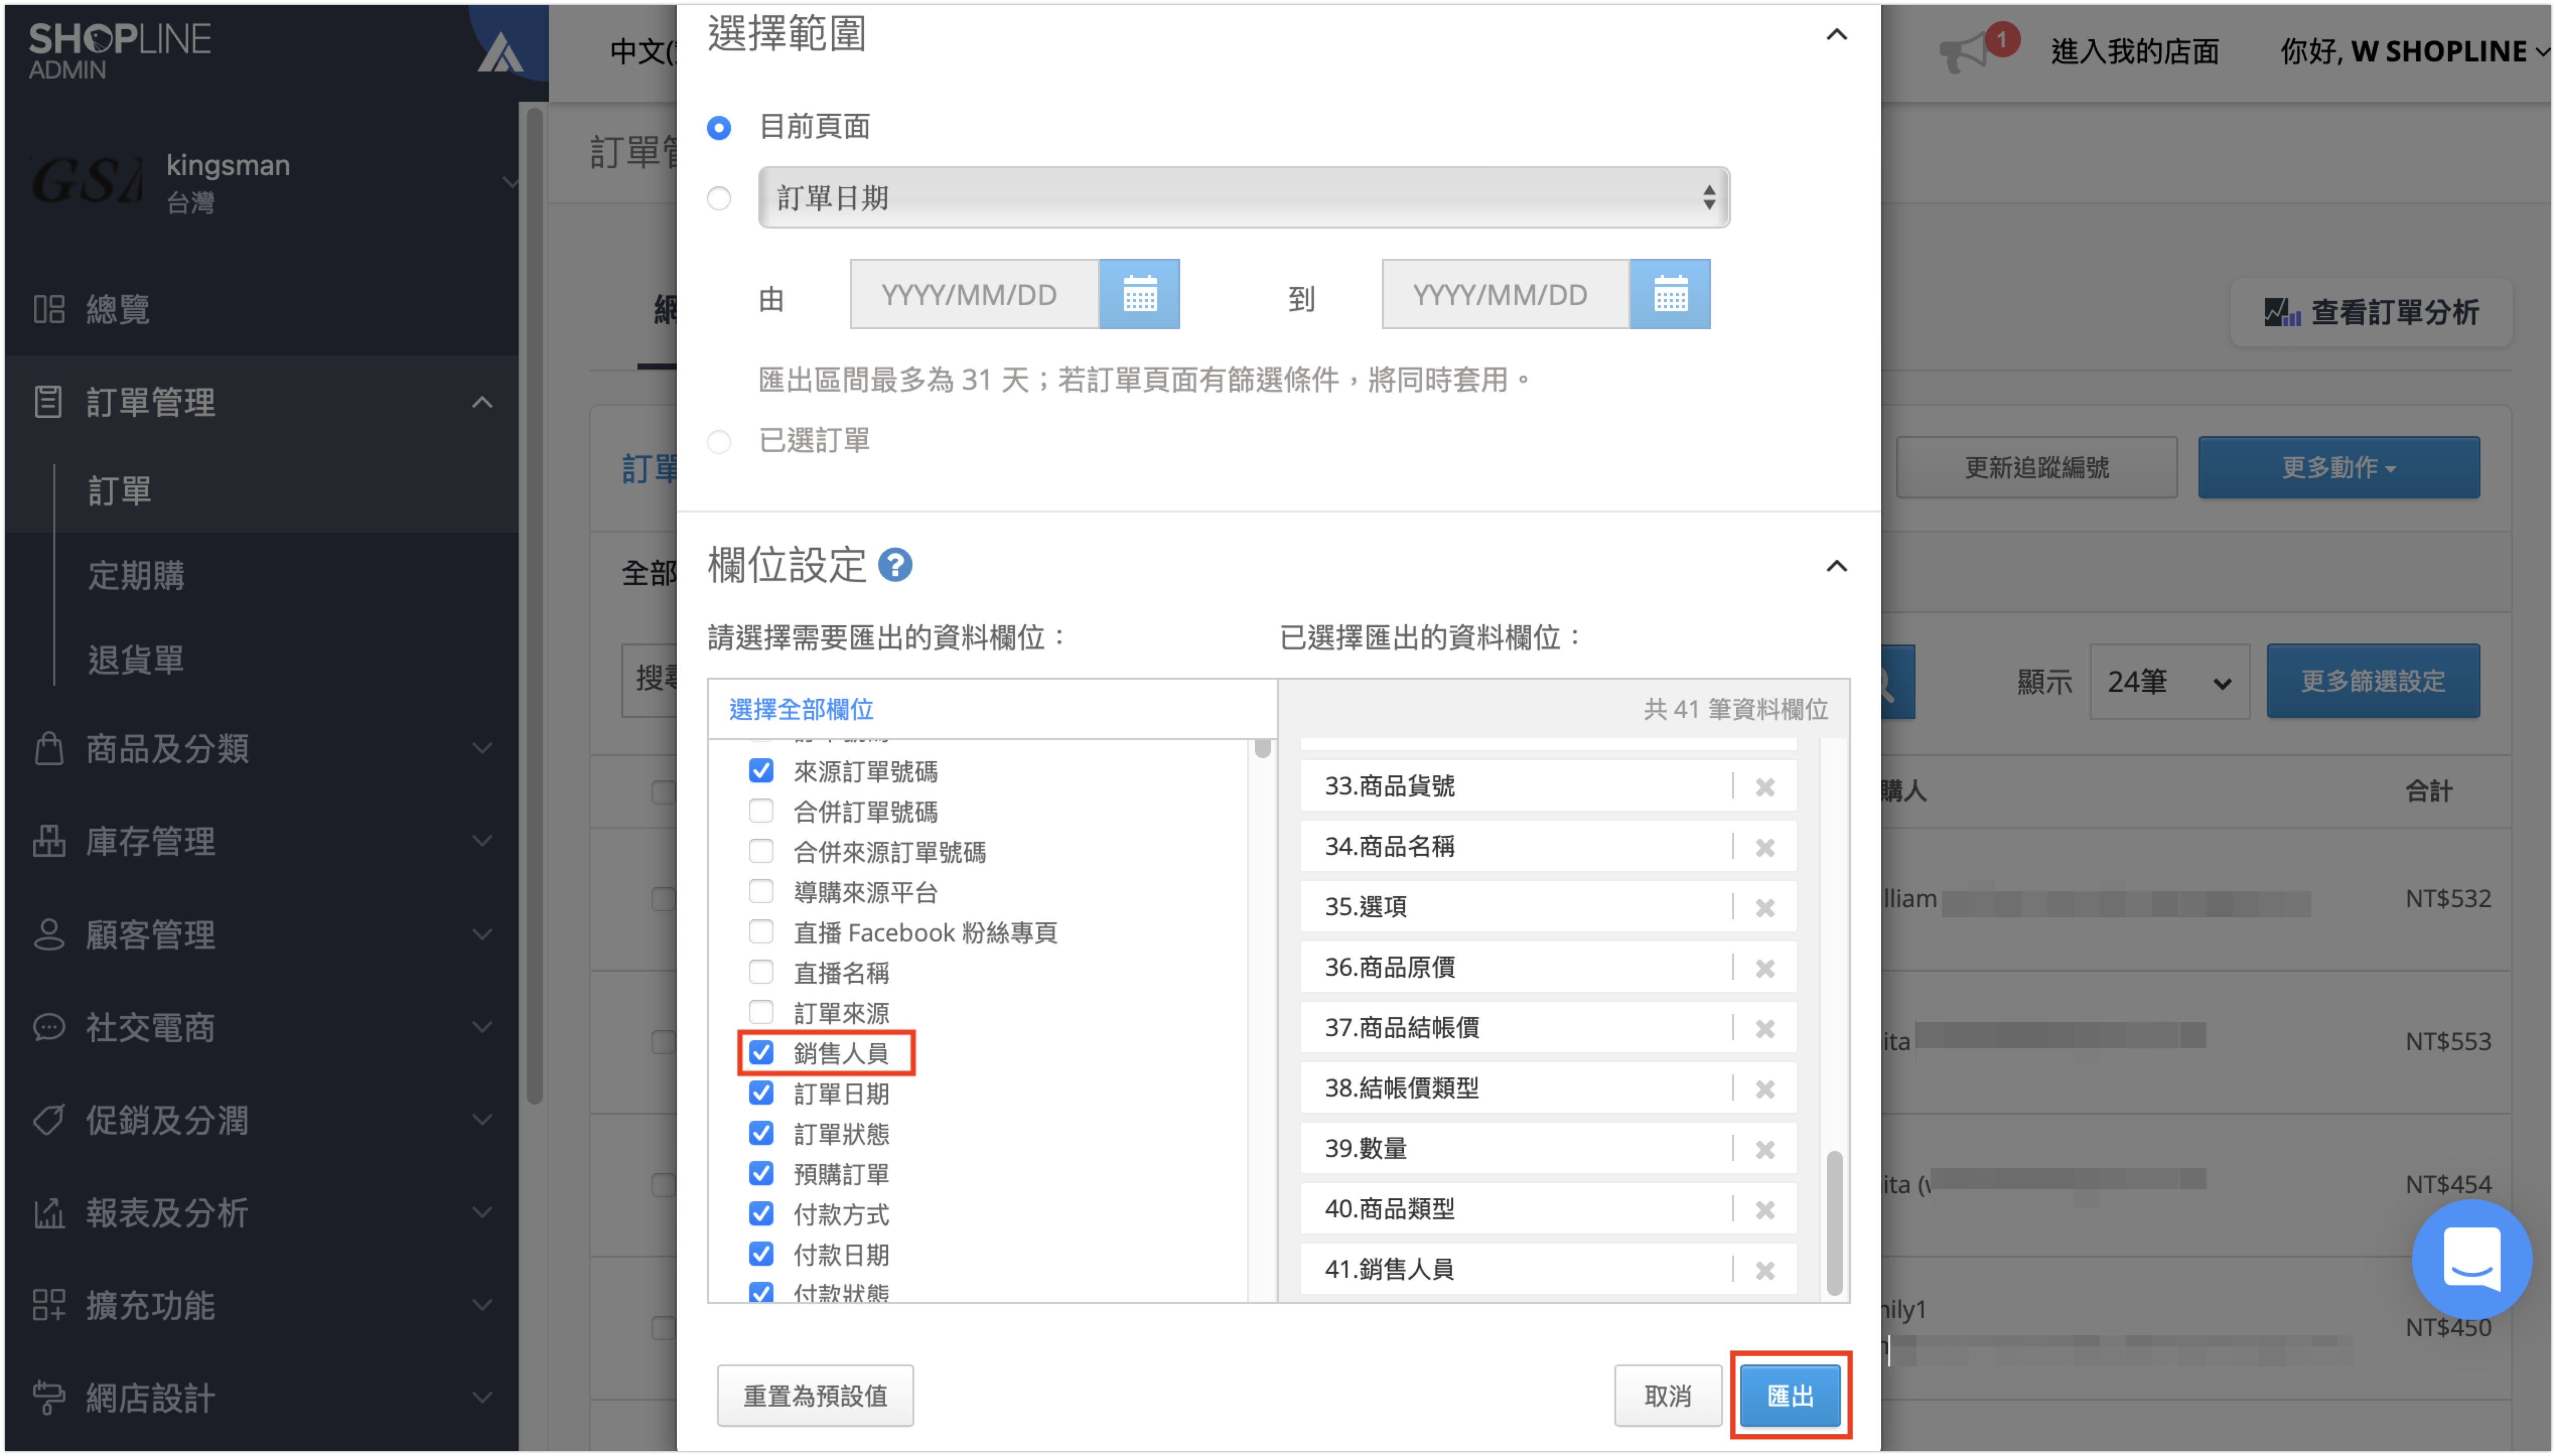The image size is (2556, 1456).
Task: Click the 到 end date input field
Action: click(1505, 294)
